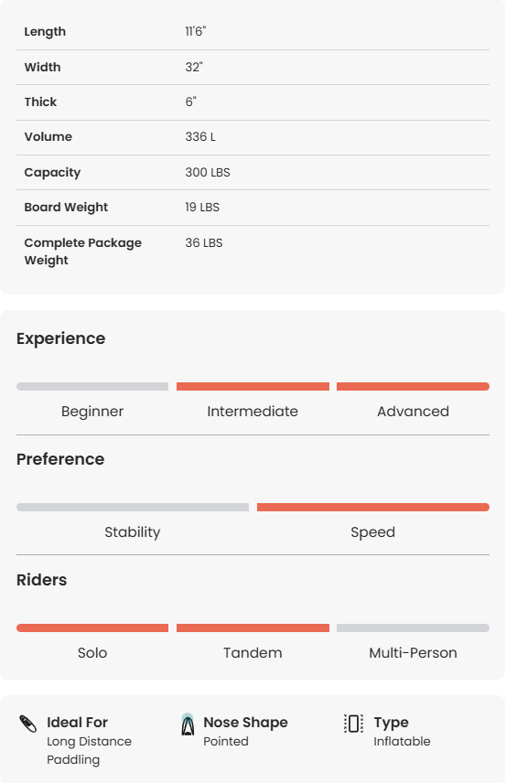
Task: Click the Board Weight 19 LBS value
Action: [x=202, y=208]
